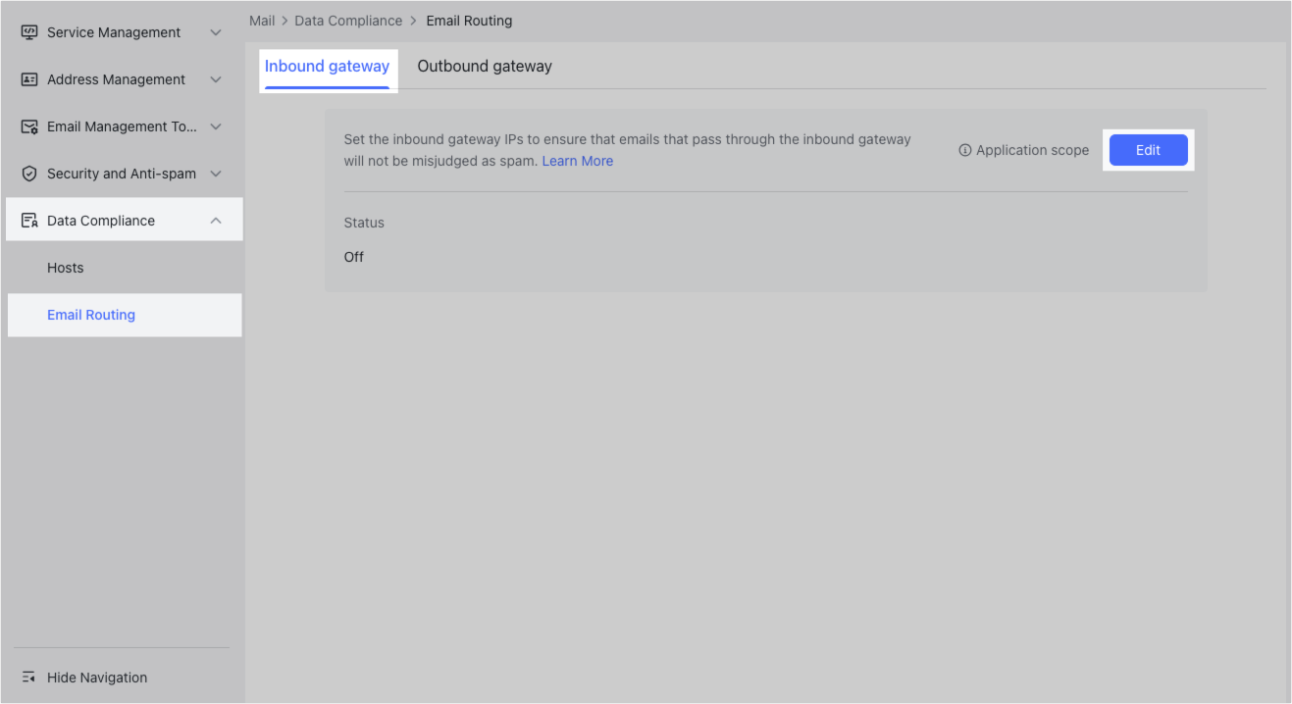Image resolution: width=1292 pixels, height=704 pixels.
Task: Click the Data Compliance document icon
Action: [29, 220]
